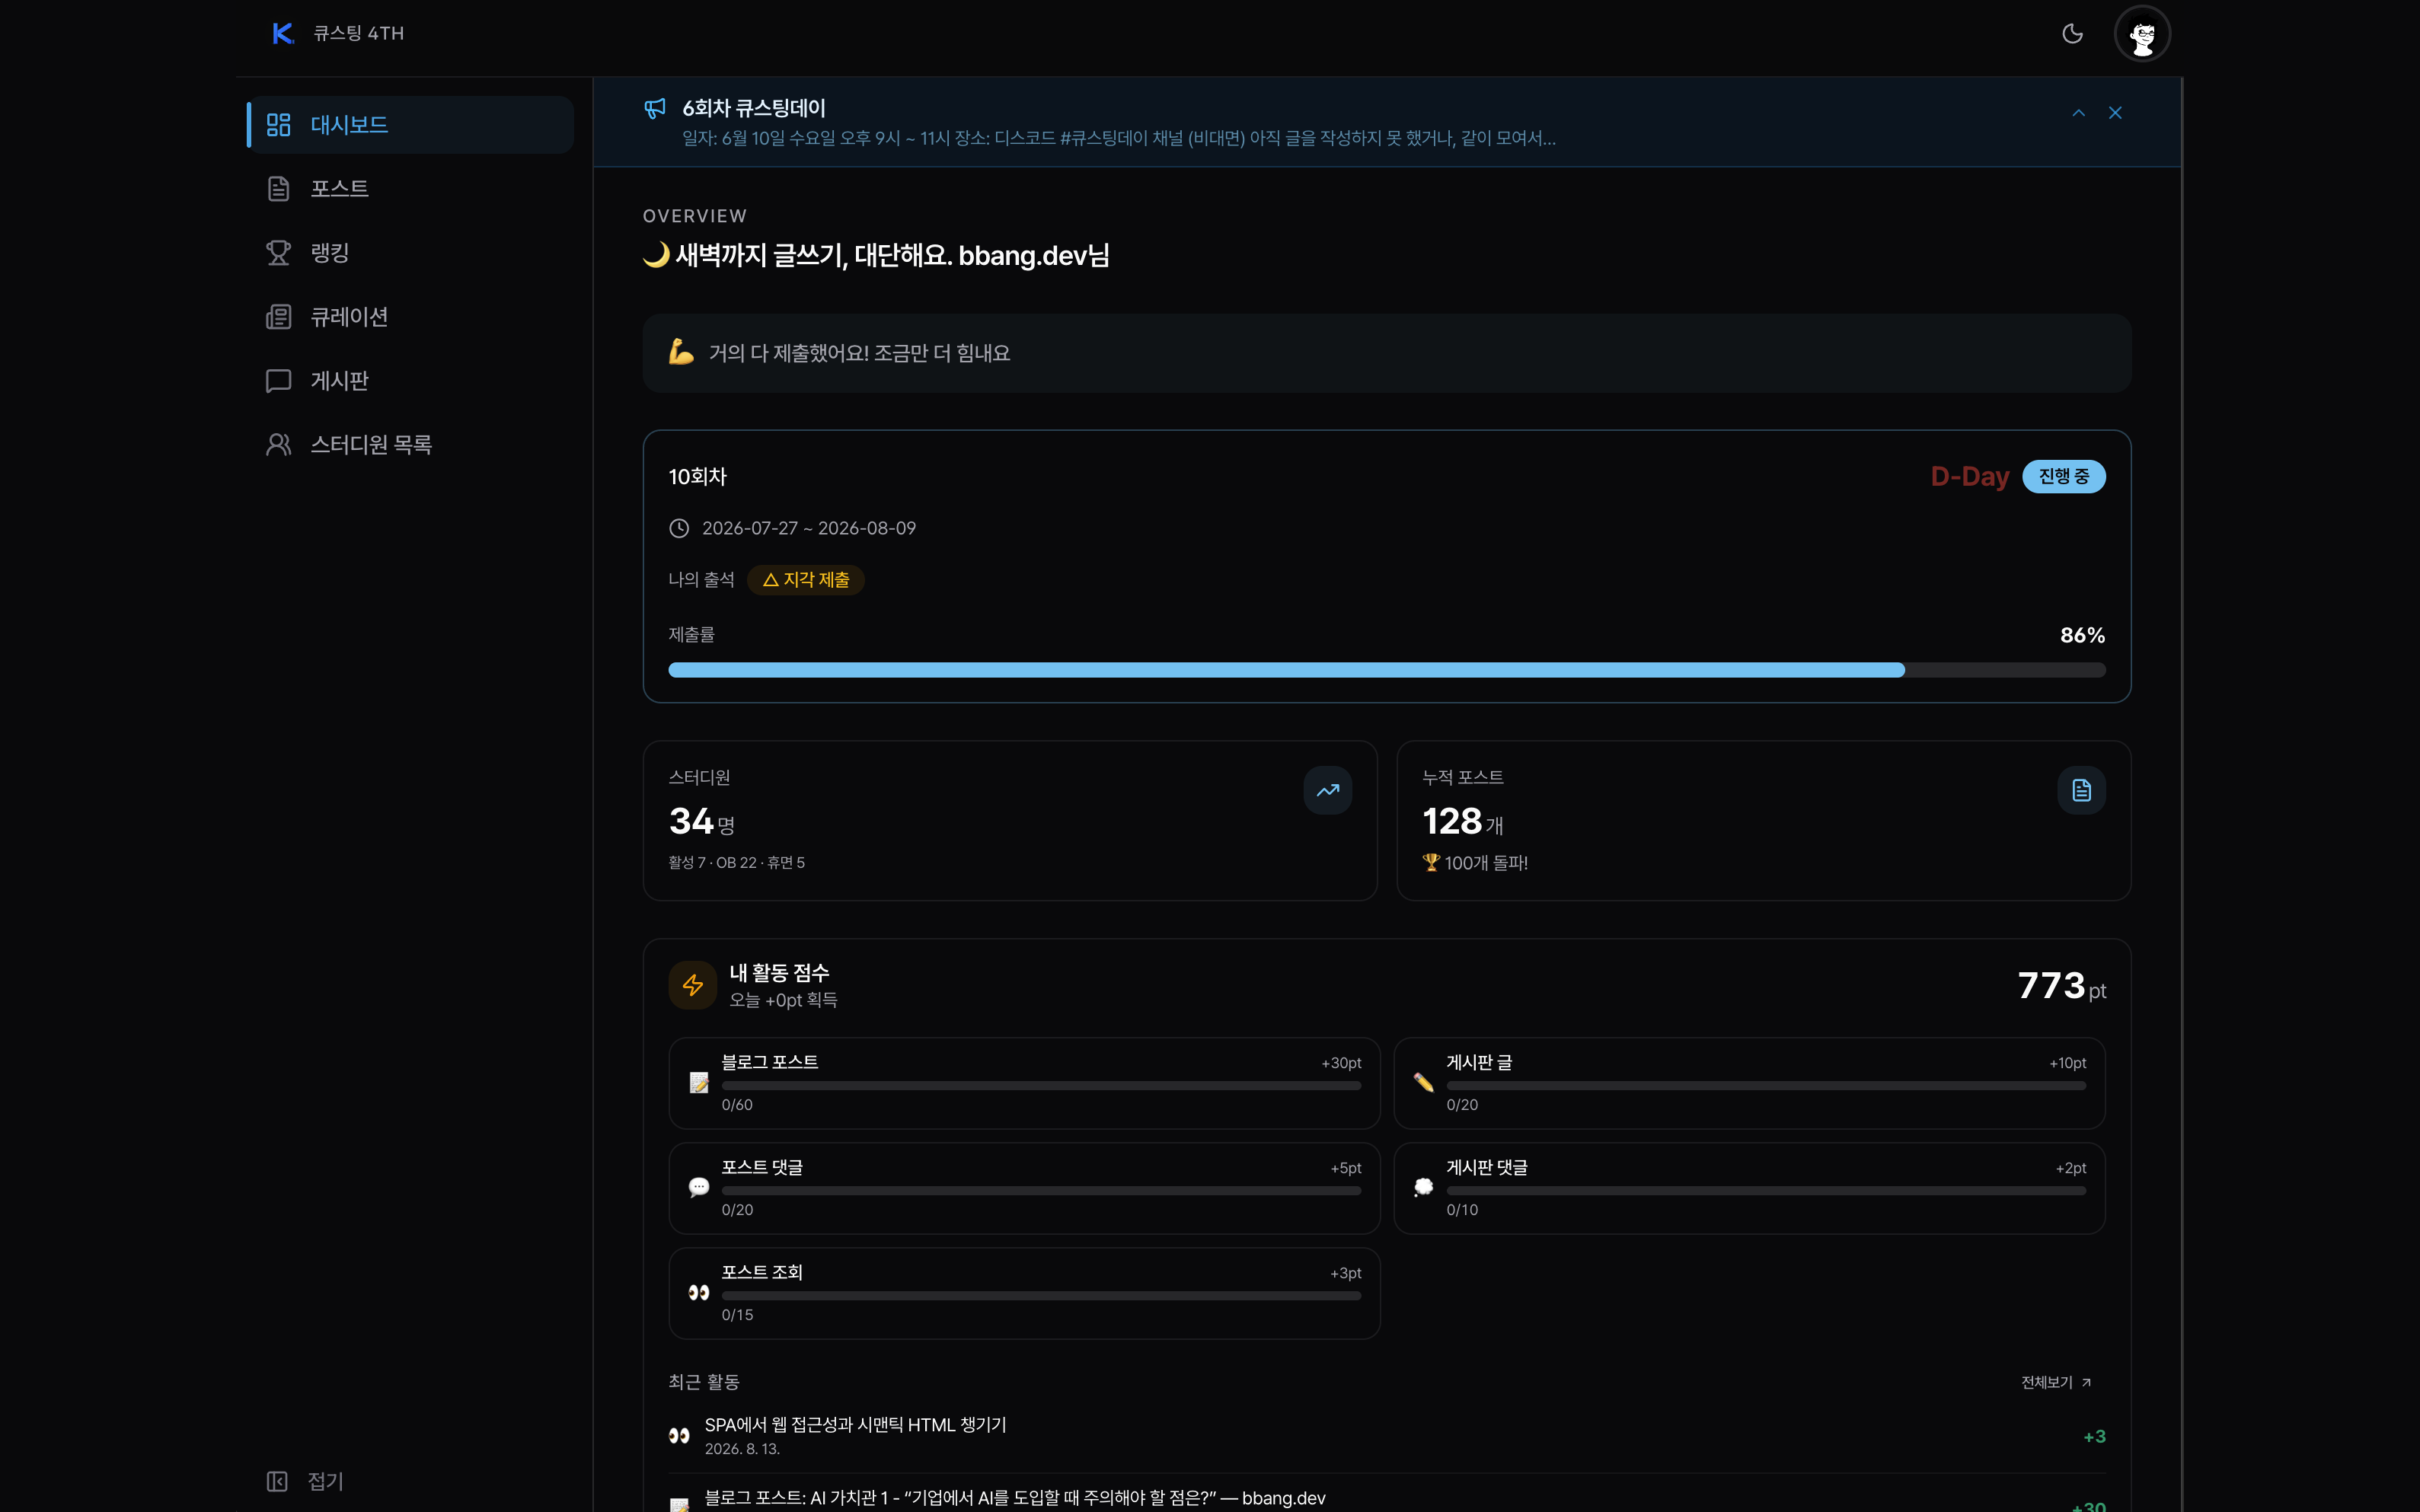Open the user profile avatar menu

pyautogui.click(x=2142, y=35)
